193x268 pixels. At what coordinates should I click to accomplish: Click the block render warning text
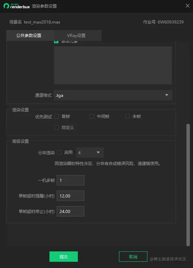pos(108,164)
